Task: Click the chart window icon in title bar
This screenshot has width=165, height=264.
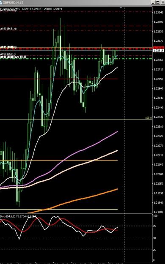Action: 1,3
